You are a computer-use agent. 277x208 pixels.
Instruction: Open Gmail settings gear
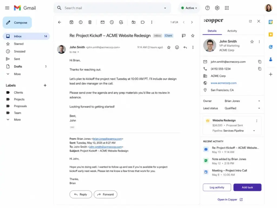[x=217, y=8]
